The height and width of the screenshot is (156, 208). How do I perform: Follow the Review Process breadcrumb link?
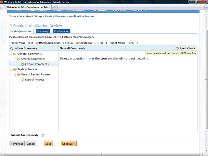55,16
